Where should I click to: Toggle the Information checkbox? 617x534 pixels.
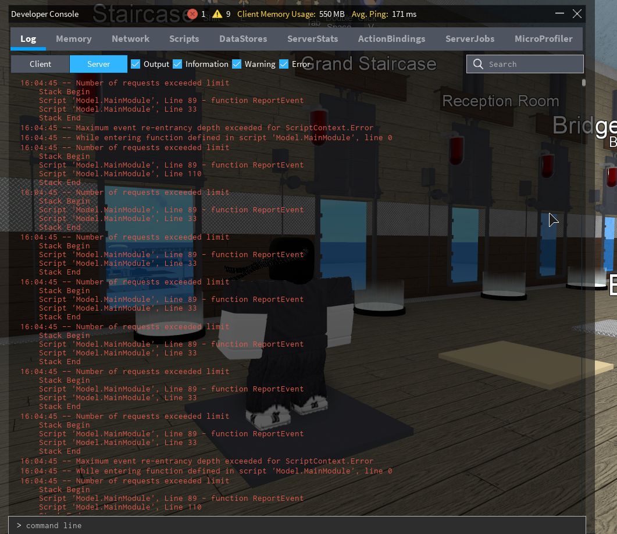point(177,64)
